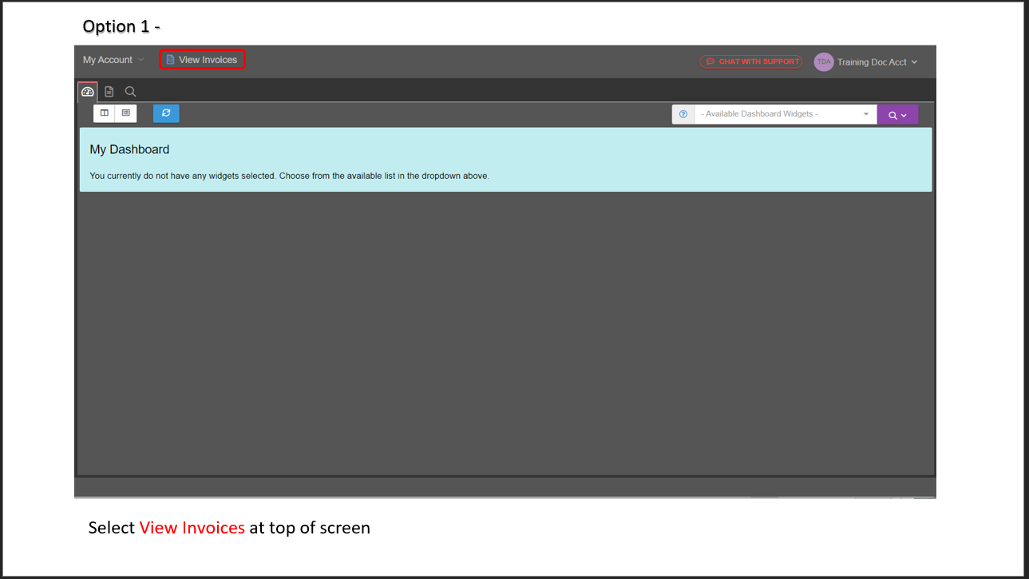The height and width of the screenshot is (579, 1029).
Task: Start a Chat With Support
Action: [758, 61]
